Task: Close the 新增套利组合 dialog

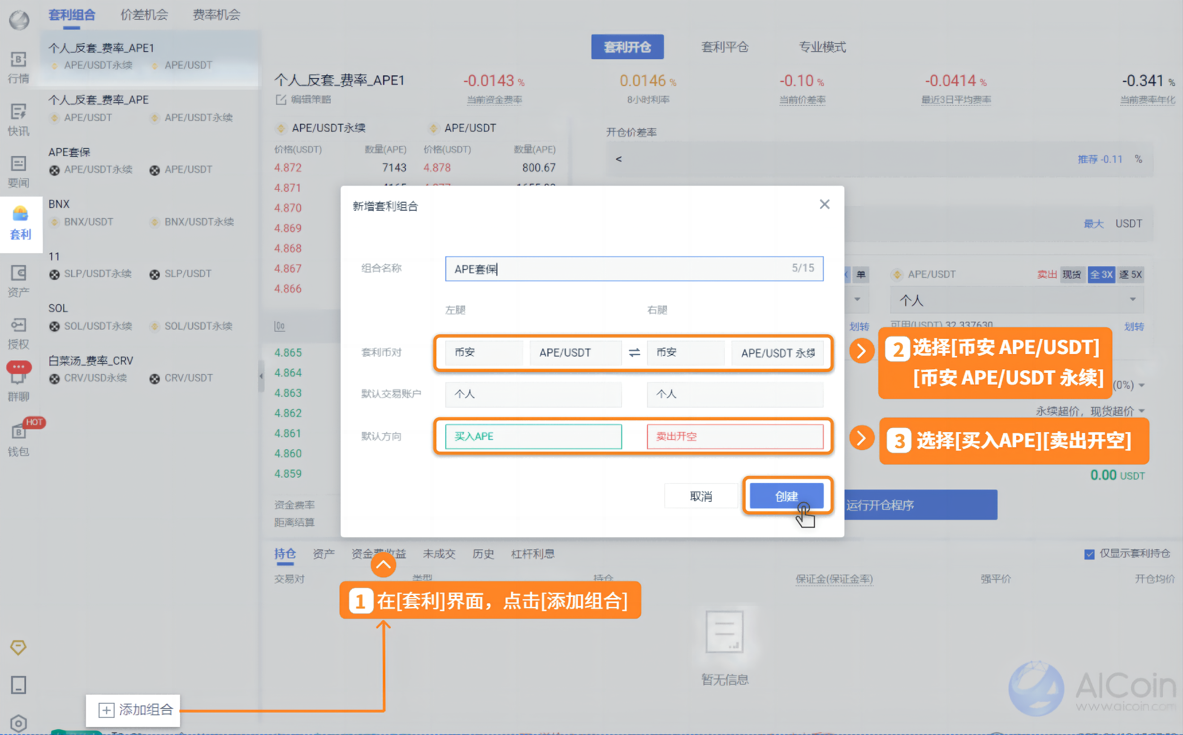Action: [x=825, y=205]
